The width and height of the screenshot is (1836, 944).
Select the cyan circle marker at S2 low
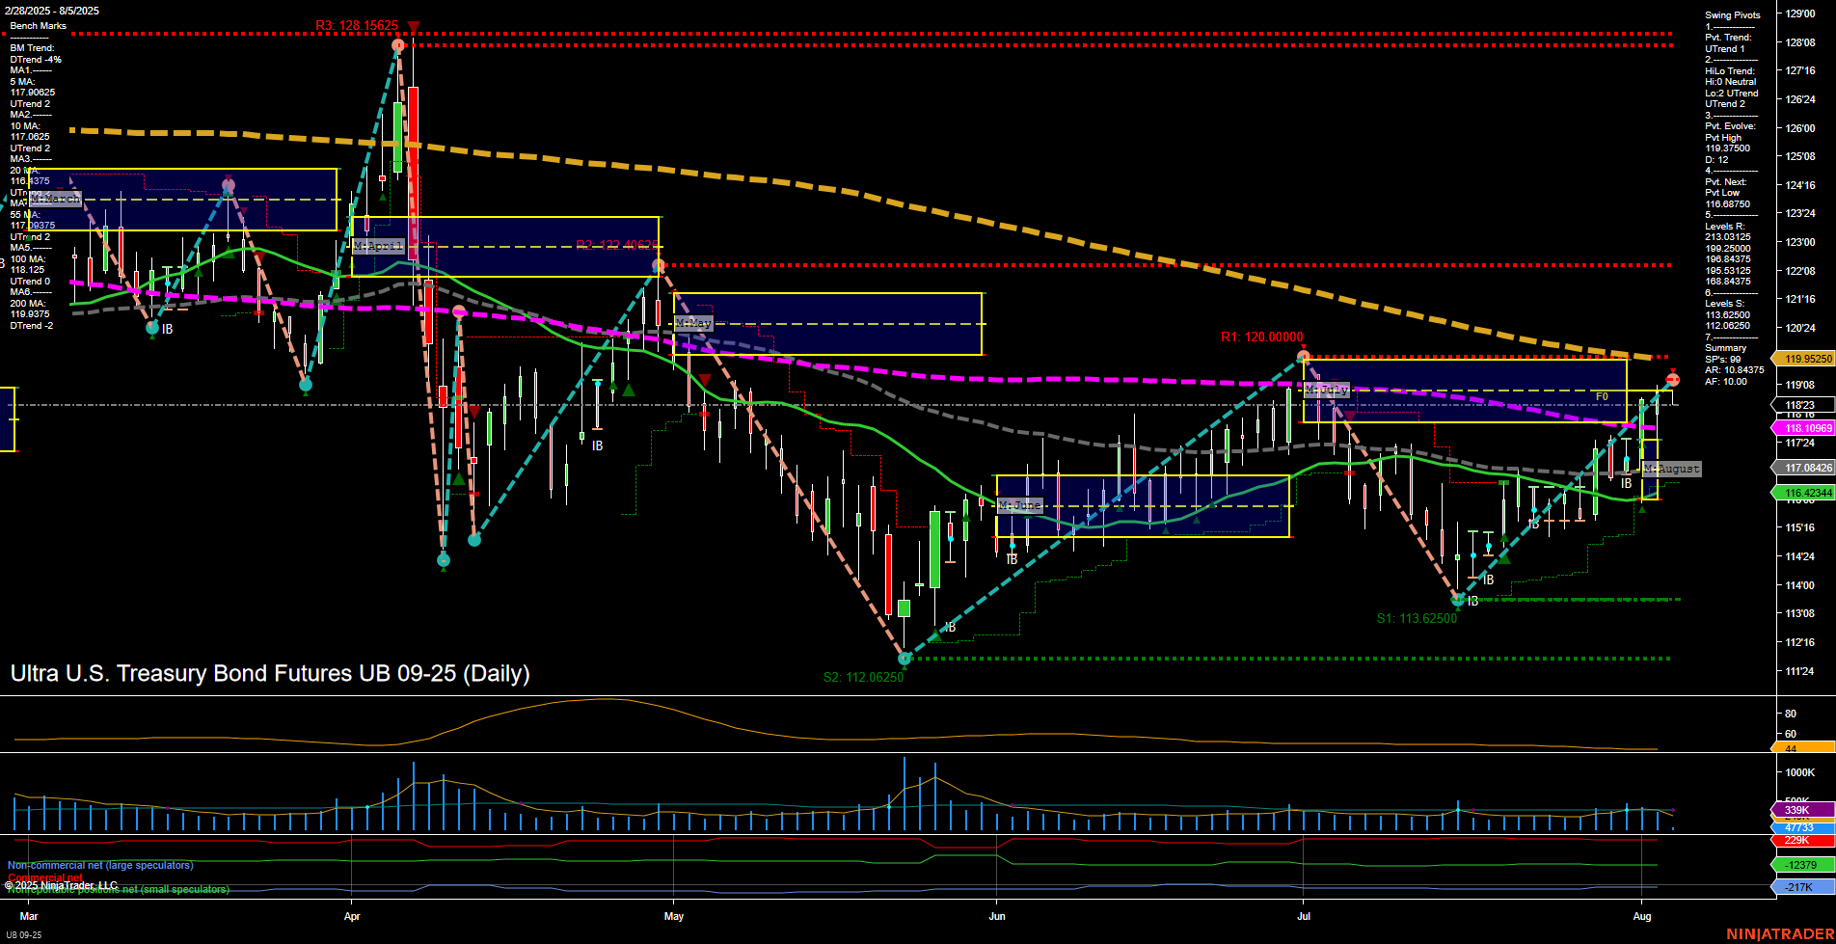click(x=904, y=659)
